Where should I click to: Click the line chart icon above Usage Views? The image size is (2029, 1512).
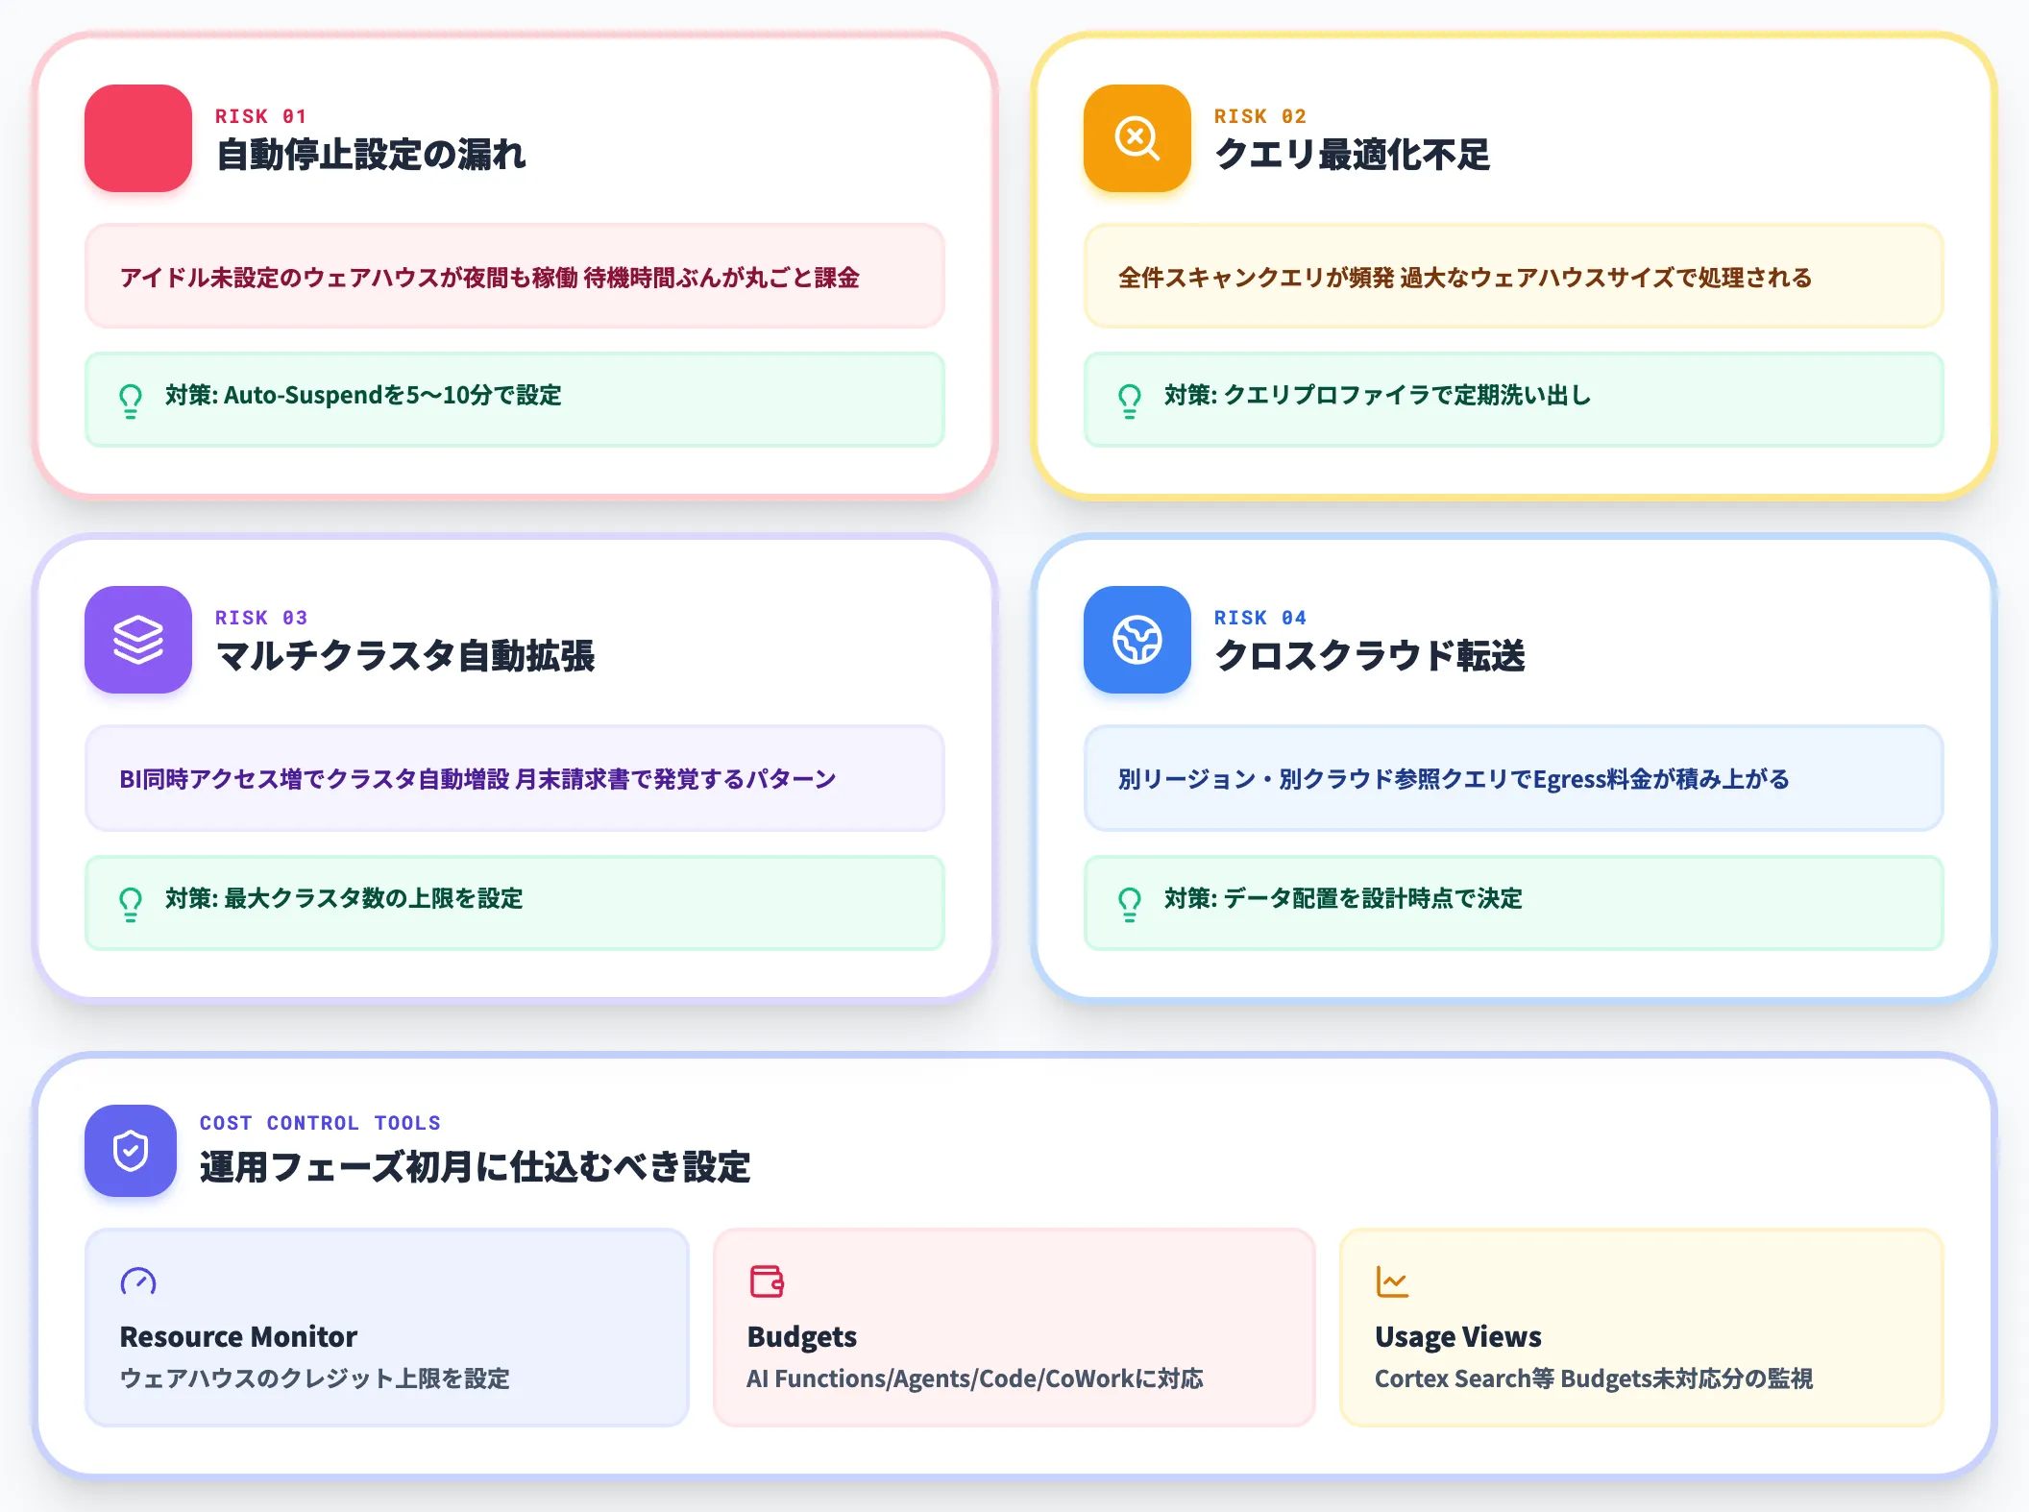coord(1393,1281)
